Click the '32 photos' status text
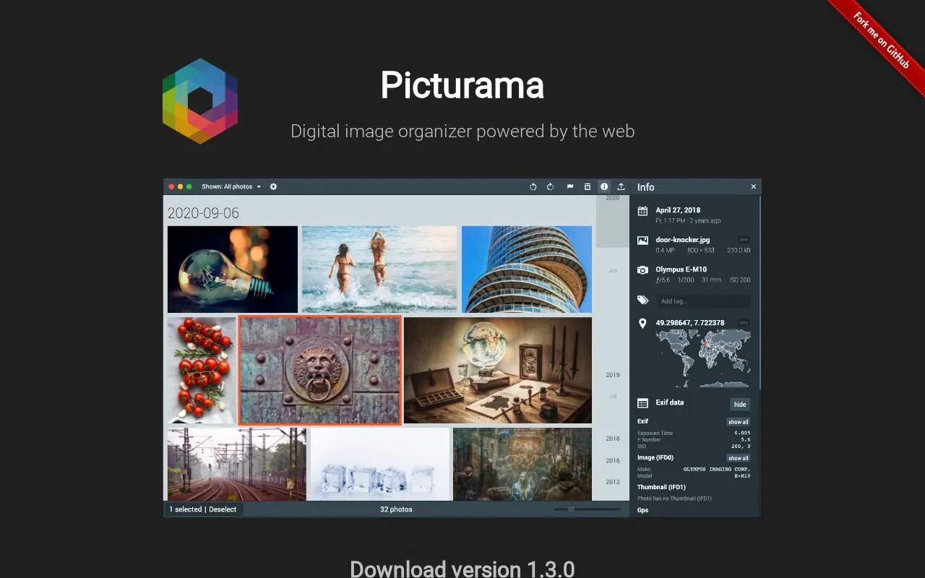 click(x=396, y=509)
